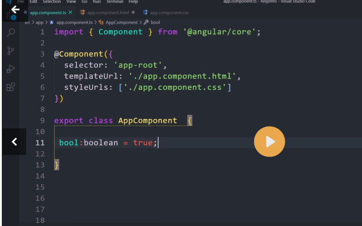Expand the bool symbol breadcrumb

[x=155, y=22]
